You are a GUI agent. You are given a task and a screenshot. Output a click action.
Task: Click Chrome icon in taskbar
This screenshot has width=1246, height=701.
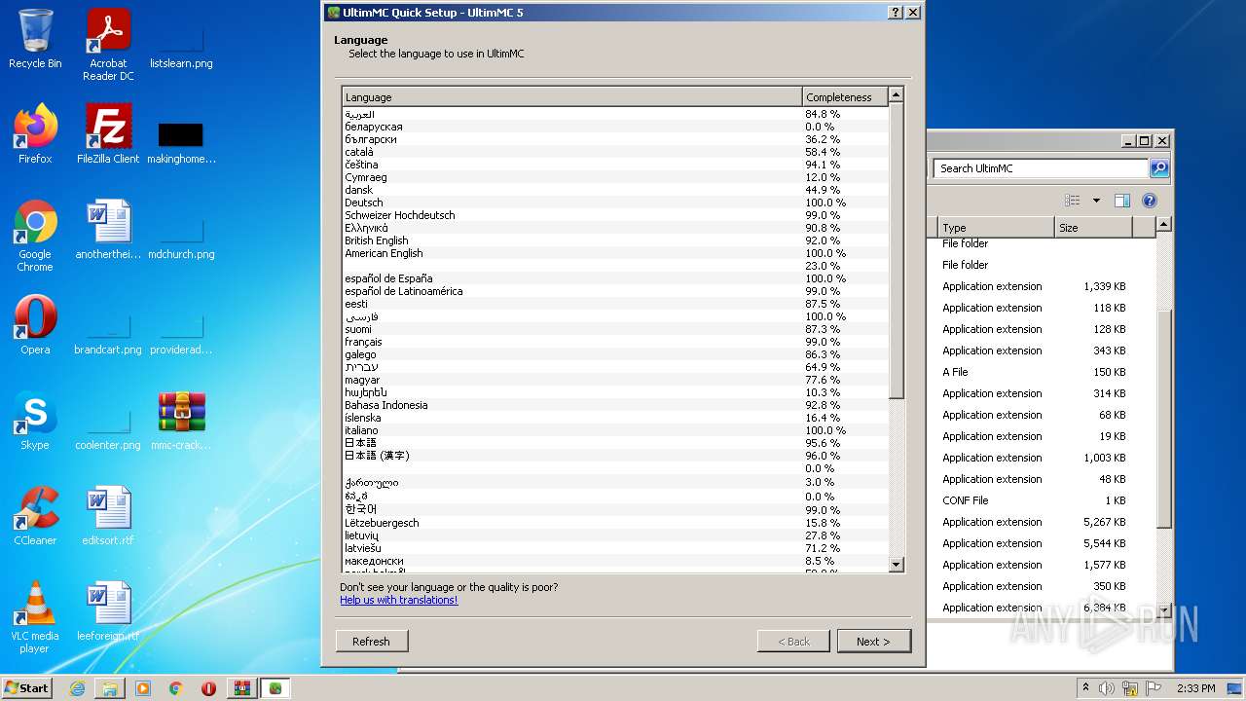[x=176, y=688]
